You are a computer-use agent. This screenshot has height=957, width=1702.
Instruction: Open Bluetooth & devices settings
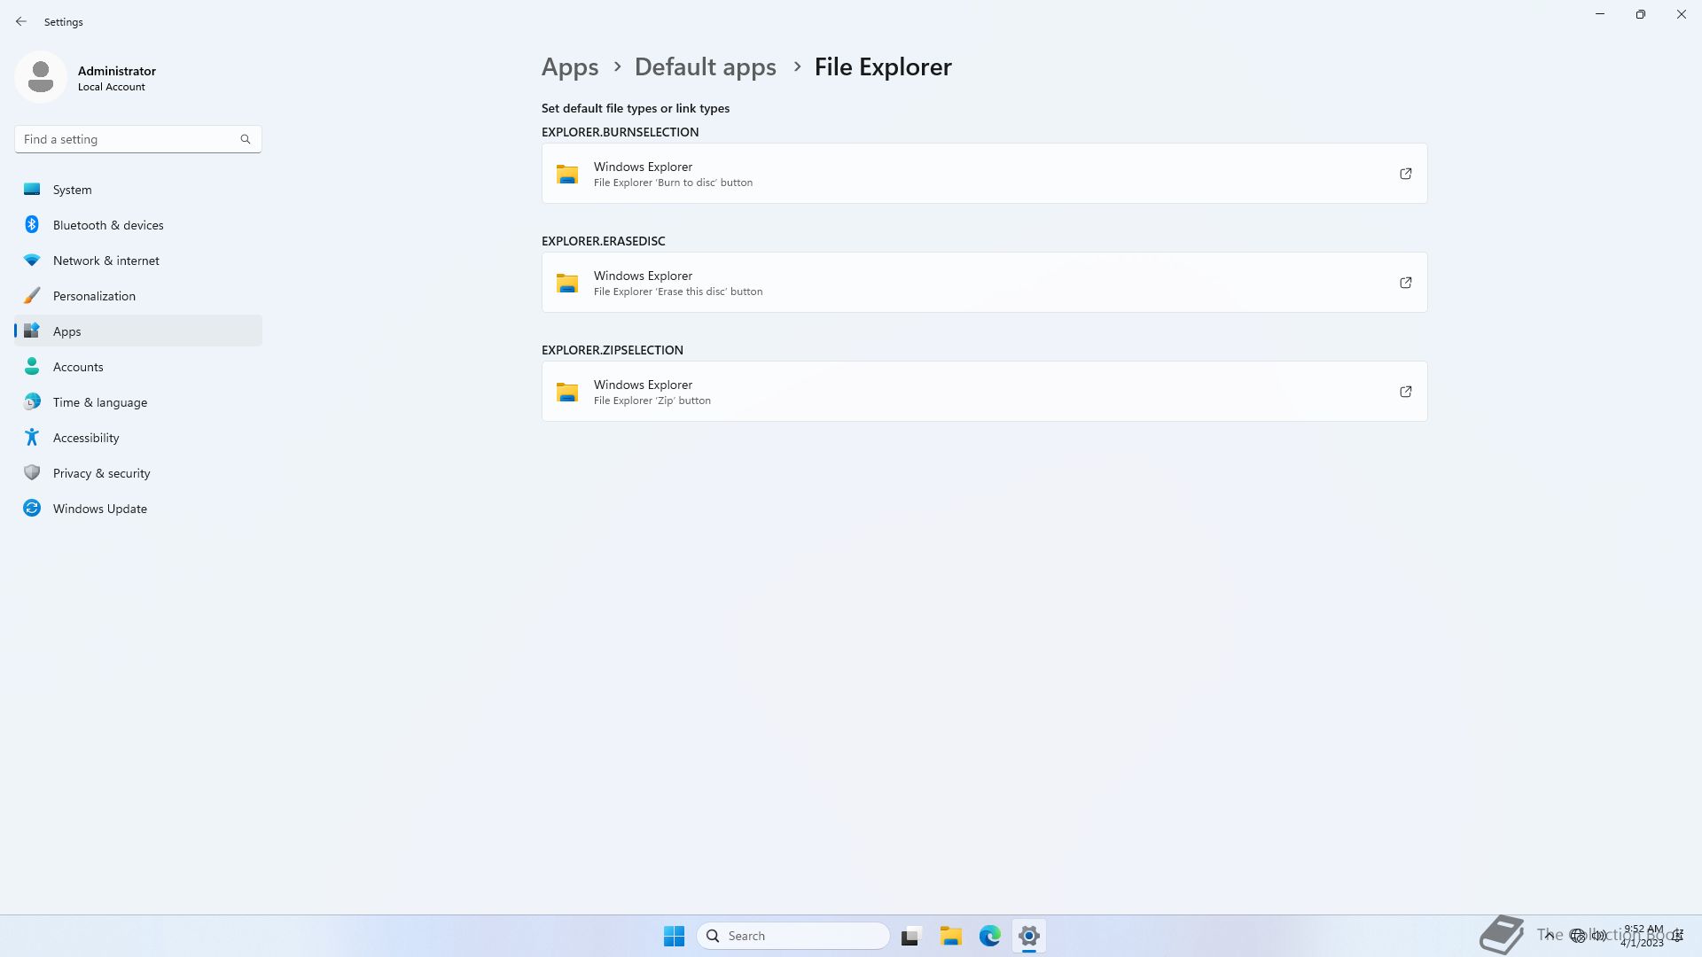coord(138,225)
